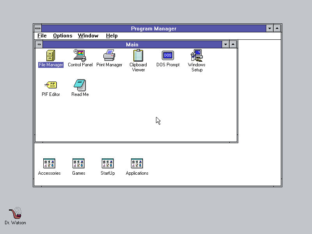This screenshot has height=234, width=312.
Task: Run Windows Setup
Action: 196,55
